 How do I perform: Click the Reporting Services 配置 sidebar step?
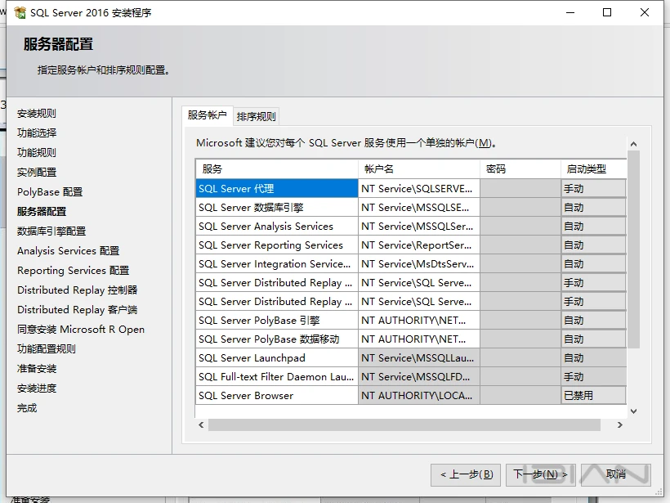73,271
